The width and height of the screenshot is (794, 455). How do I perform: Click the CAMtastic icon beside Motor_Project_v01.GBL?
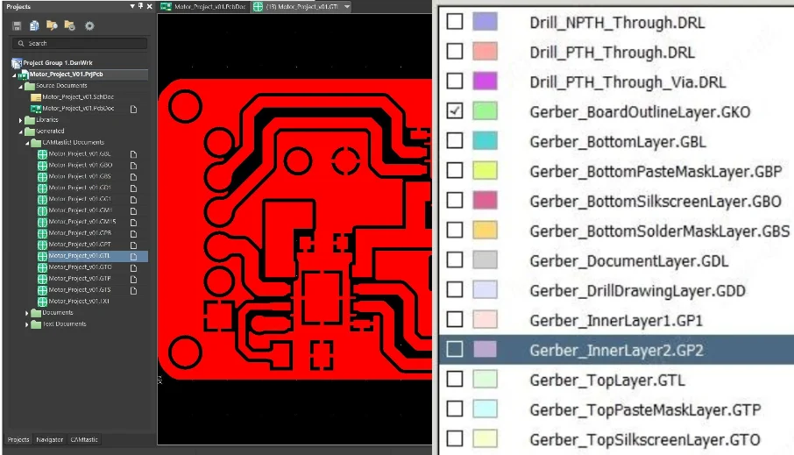click(42, 153)
